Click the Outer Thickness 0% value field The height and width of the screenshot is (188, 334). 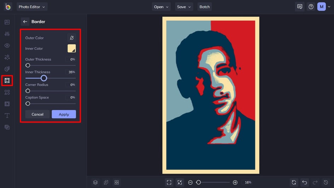coord(71,59)
